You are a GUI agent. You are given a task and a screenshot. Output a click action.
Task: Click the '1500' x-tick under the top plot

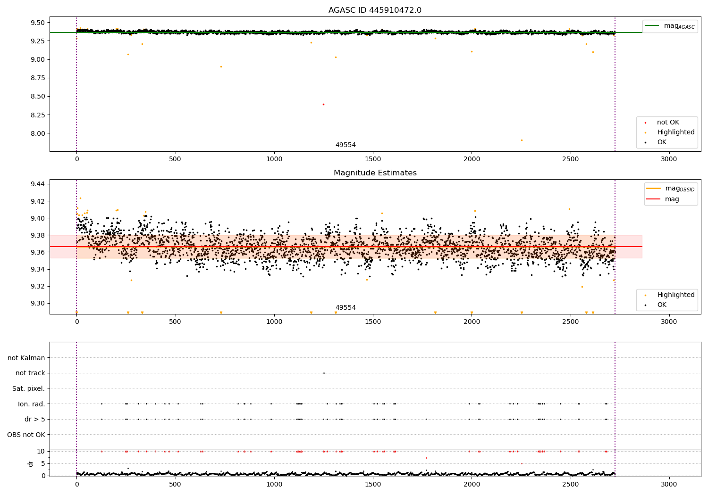tap(373, 159)
